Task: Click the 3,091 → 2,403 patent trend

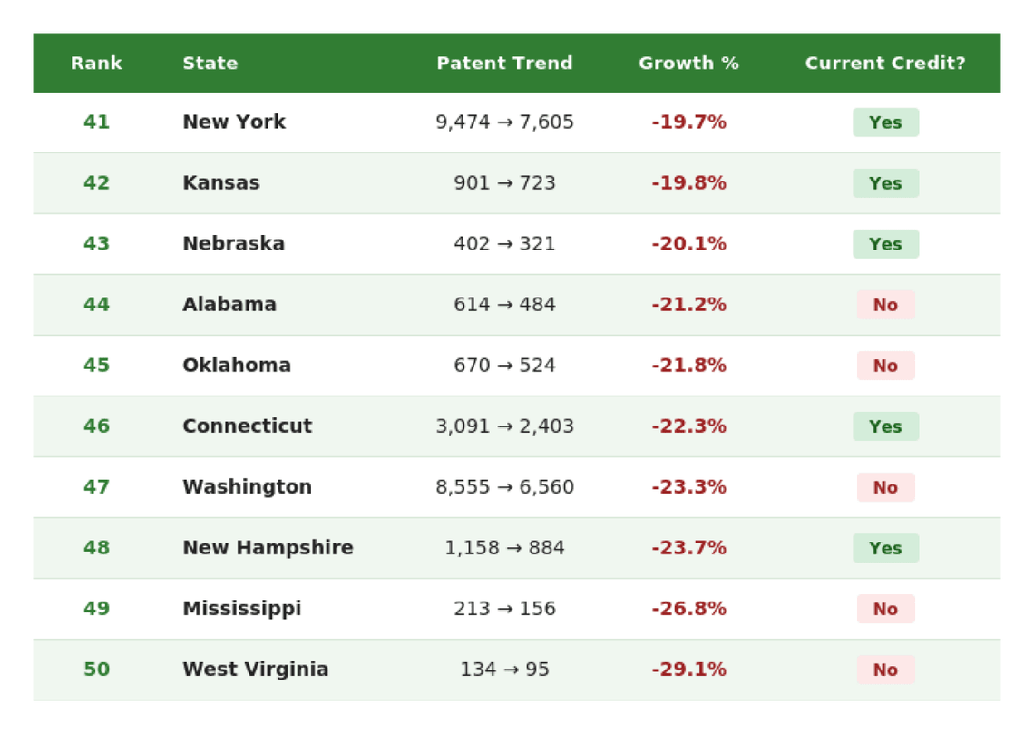Action: point(504,426)
